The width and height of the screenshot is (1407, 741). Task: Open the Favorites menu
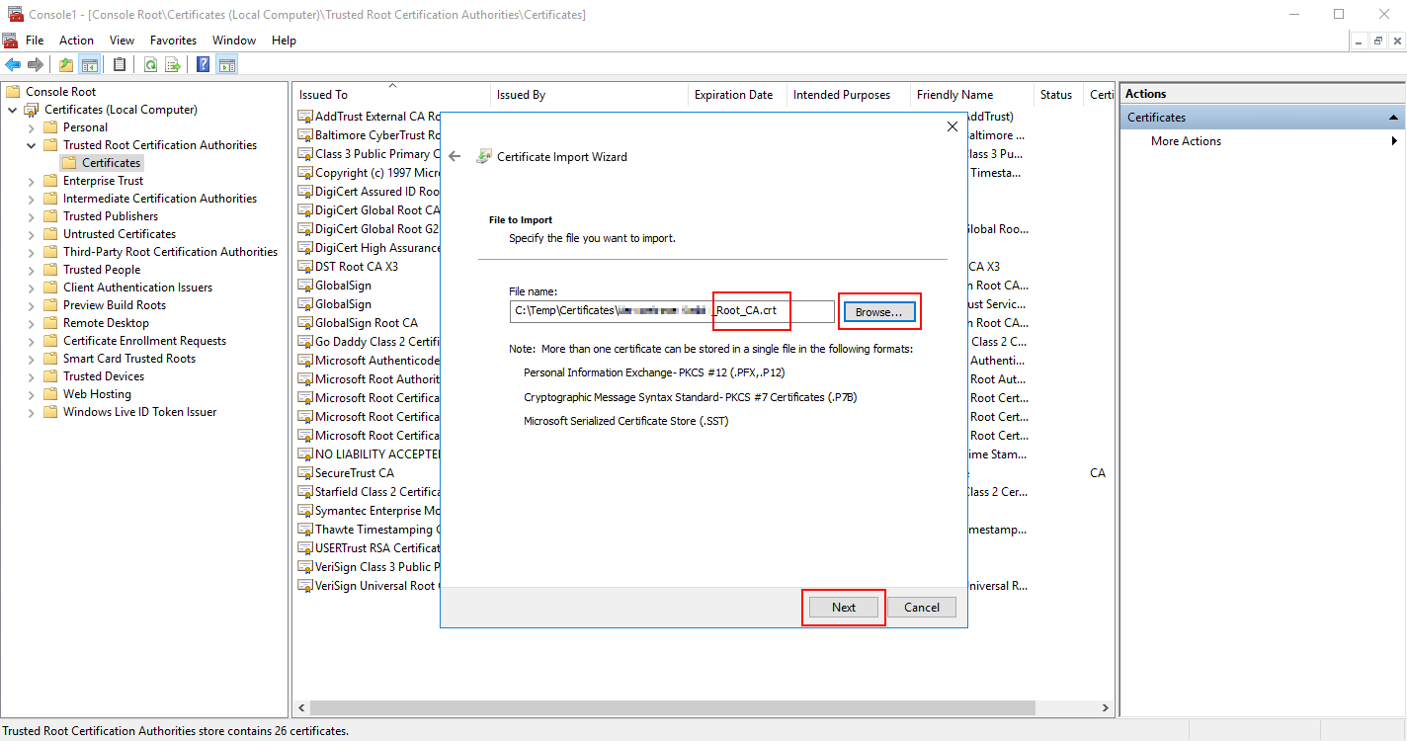(x=173, y=40)
